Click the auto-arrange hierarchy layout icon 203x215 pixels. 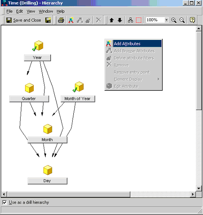click(x=130, y=20)
